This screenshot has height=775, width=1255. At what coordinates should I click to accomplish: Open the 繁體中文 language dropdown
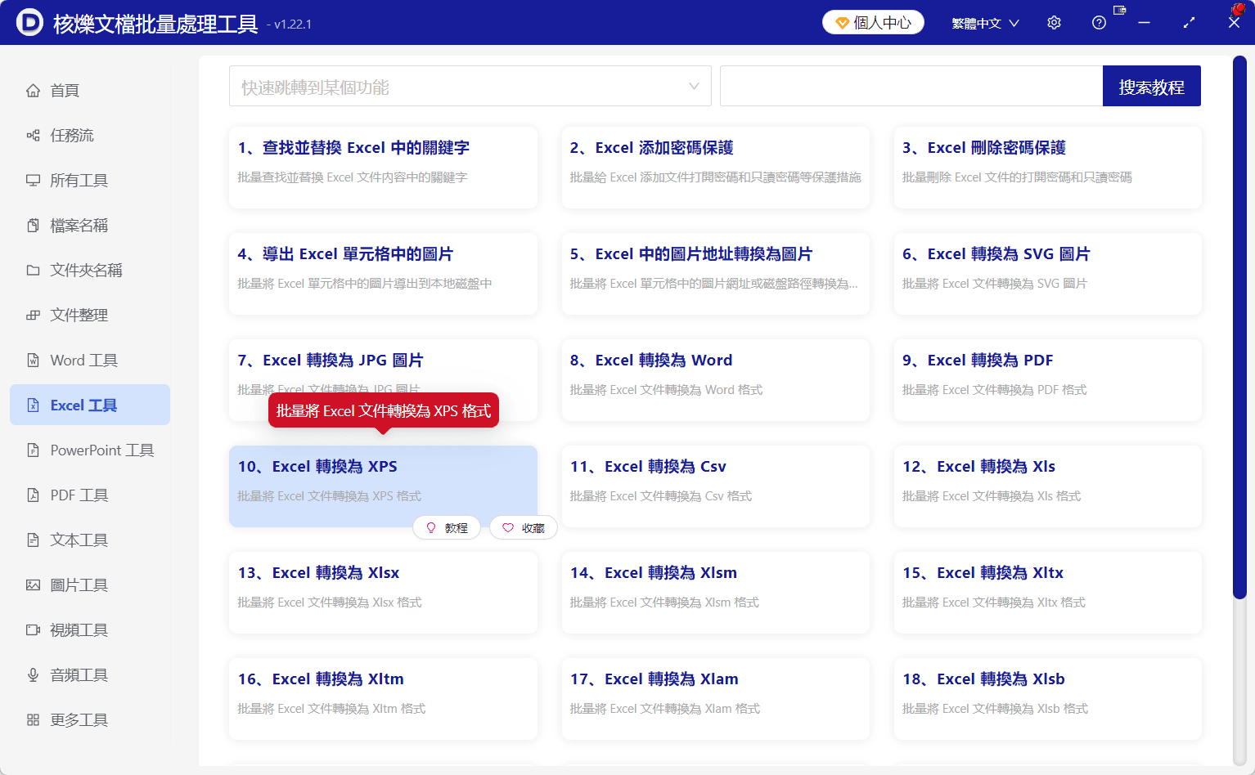pos(985,23)
